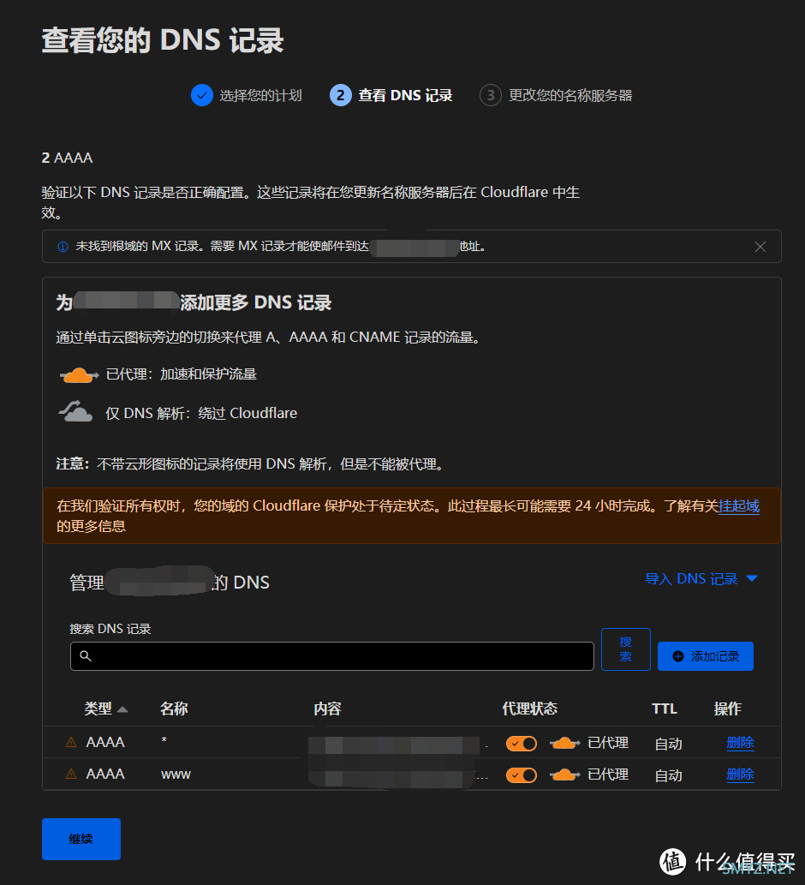Image resolution: width=805 pixels, height=885 pixels.
Task: Click 自动 TTL in the * row
Action: (x=669, y=744)
